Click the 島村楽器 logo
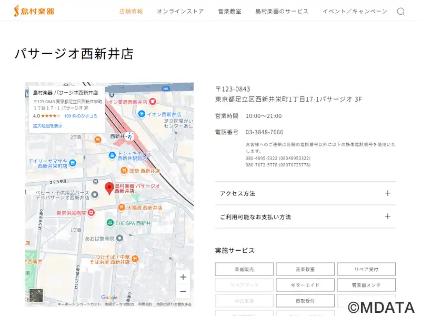The height and width of the screenshot is (316, 421). [x=34, y=11]
